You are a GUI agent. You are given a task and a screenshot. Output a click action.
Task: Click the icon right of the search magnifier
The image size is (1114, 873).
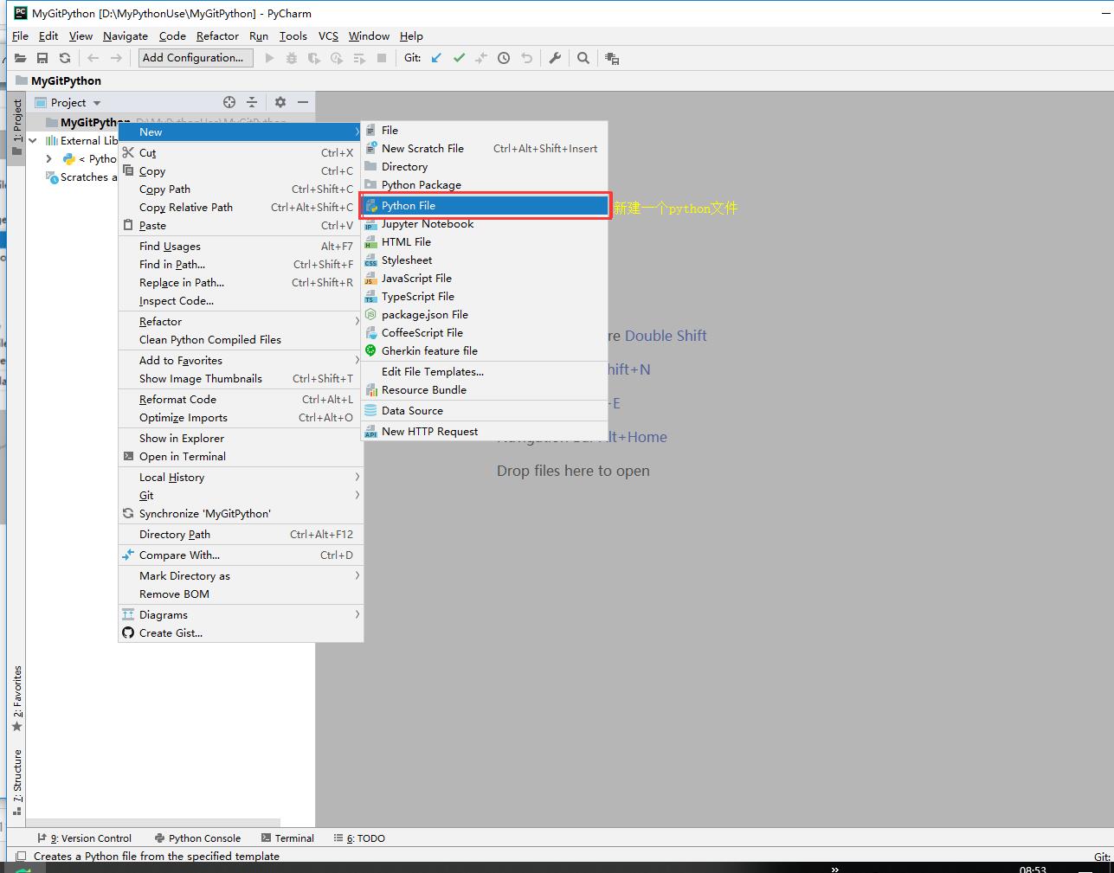612,58
